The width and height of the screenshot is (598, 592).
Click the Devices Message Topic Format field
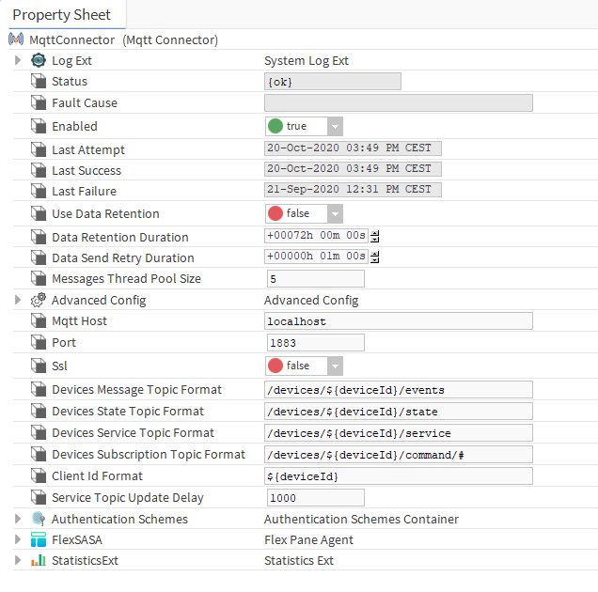(x=399, y=390)
